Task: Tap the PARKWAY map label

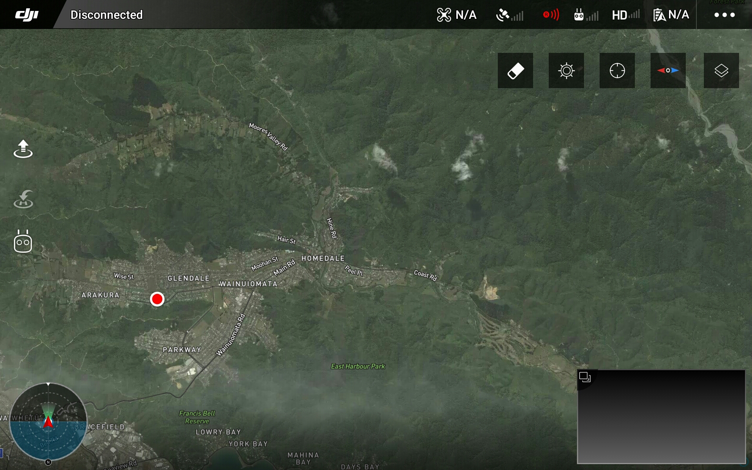Action: 182,350
